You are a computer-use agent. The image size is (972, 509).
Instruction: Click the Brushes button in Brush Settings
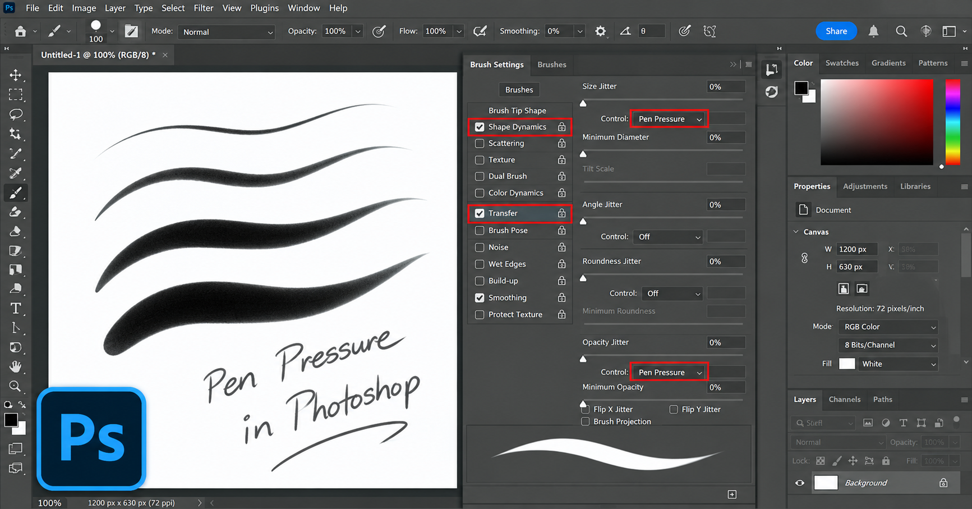[519, 90]
